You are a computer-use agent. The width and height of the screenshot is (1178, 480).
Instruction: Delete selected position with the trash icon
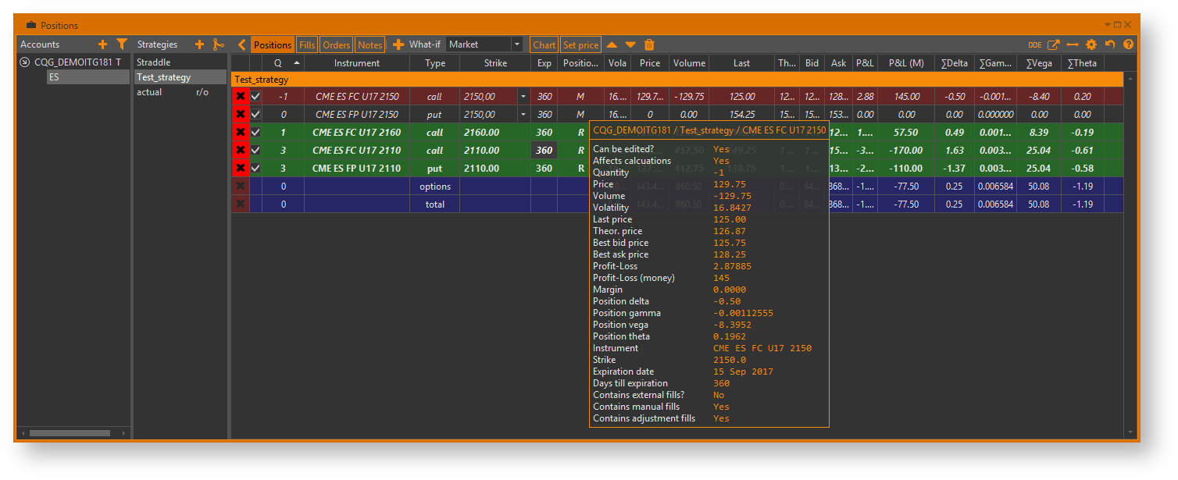tap(649, 44)
